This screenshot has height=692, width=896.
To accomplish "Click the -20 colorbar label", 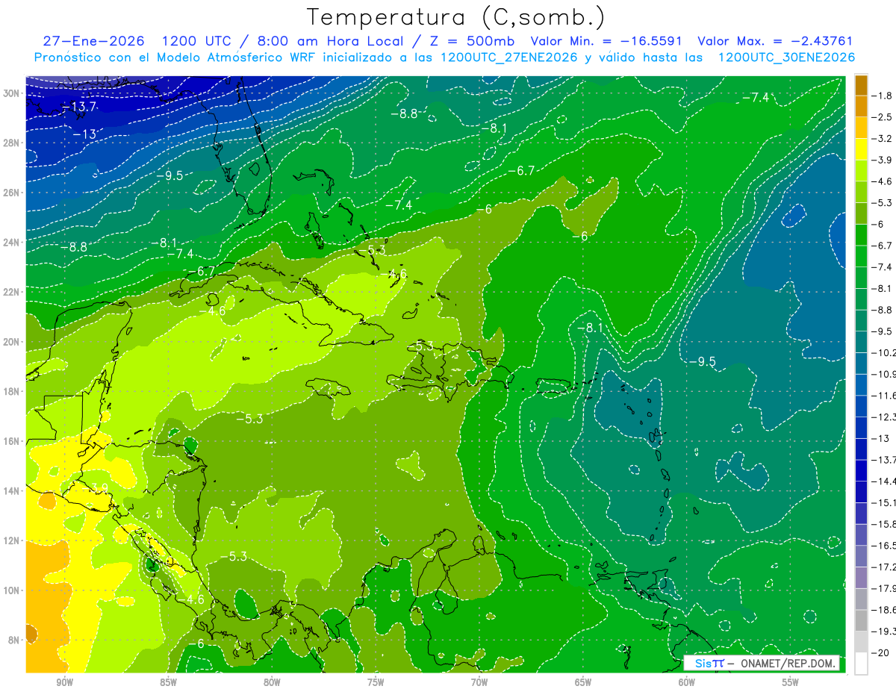I will point(880,653).
